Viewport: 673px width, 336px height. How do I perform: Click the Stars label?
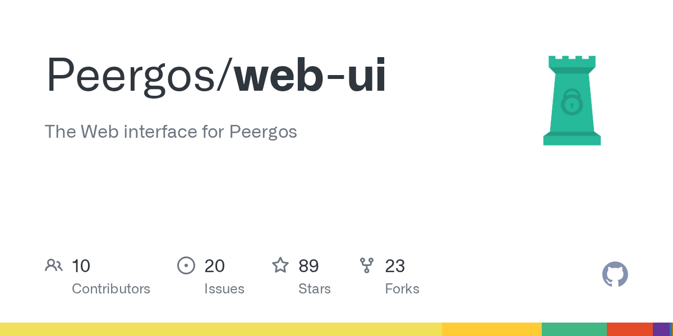click(x=315, y=289)
